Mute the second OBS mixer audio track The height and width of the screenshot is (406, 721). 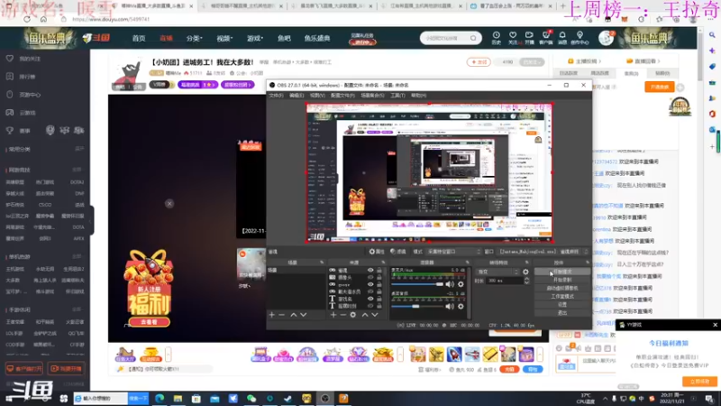click(x=449, y=307)
